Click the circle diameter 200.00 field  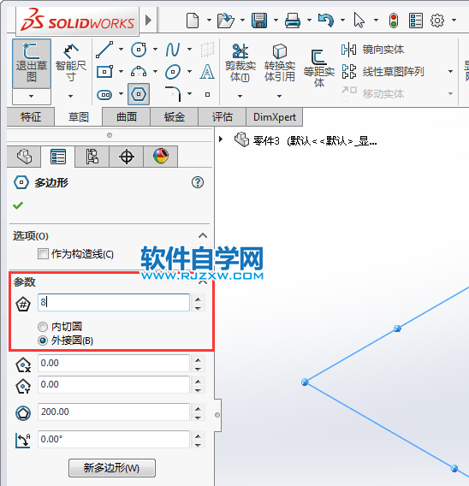point(114,412)
